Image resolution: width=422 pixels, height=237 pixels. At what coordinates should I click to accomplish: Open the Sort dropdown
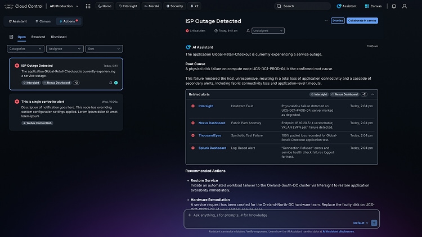pos(104,49)
